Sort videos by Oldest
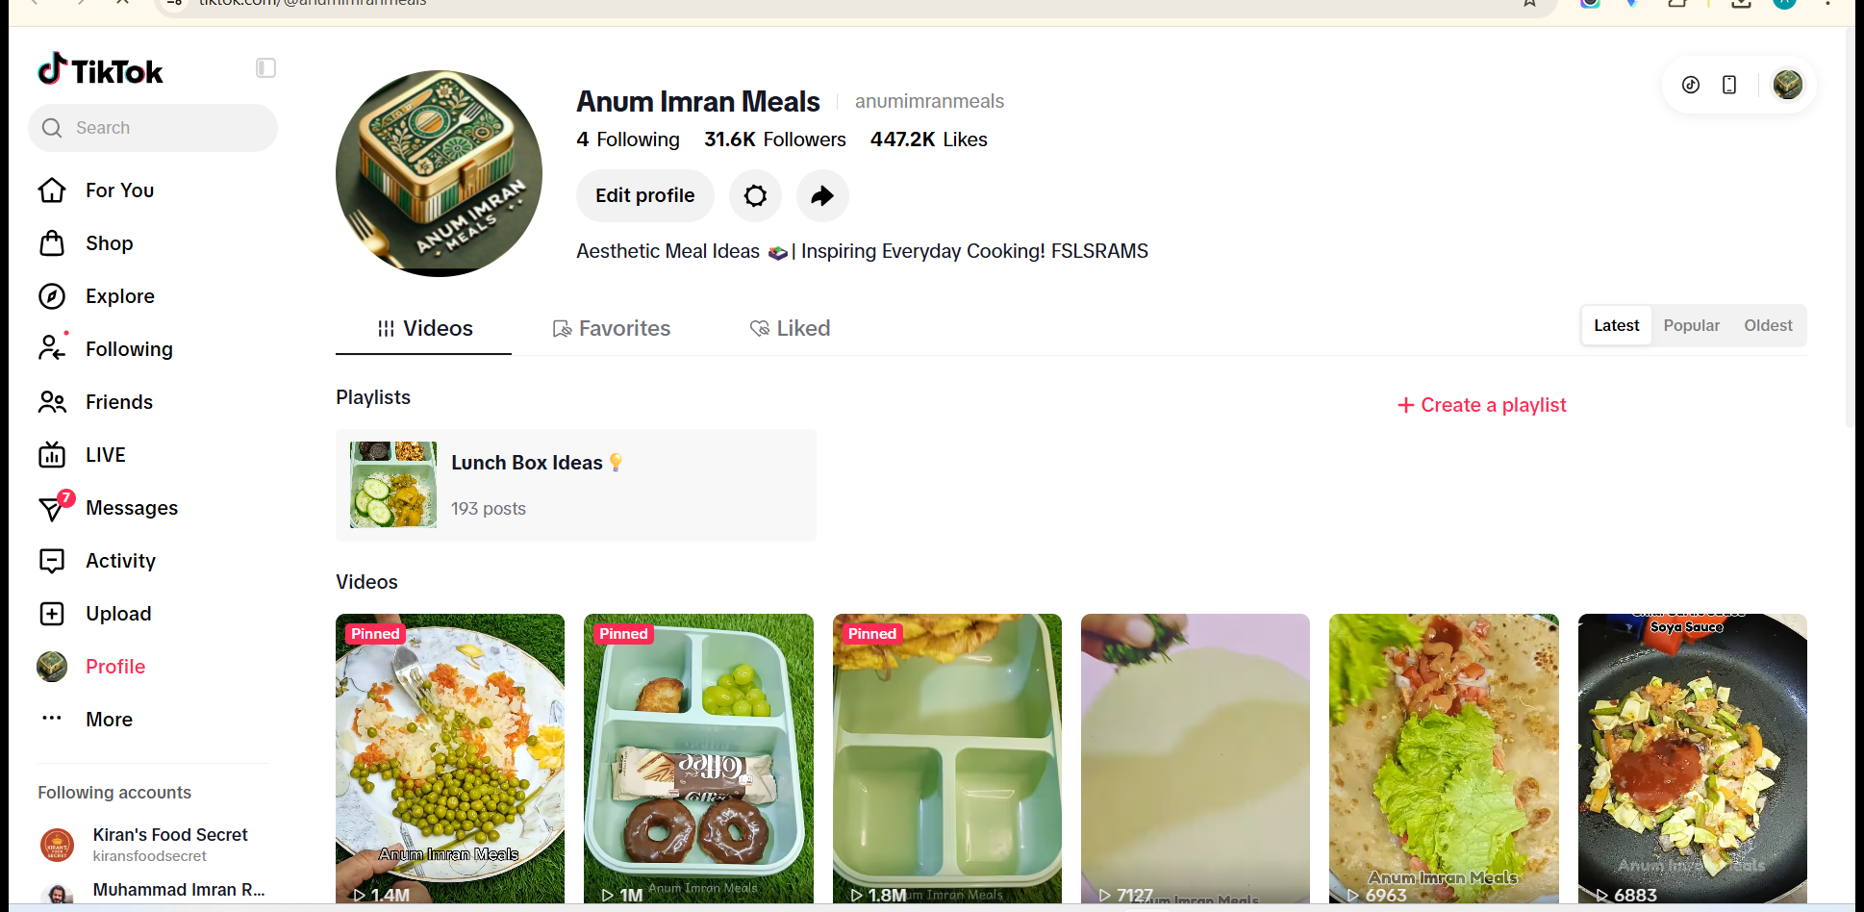The width and height of the screenshot is (1864, 912). coord(1768,326)
